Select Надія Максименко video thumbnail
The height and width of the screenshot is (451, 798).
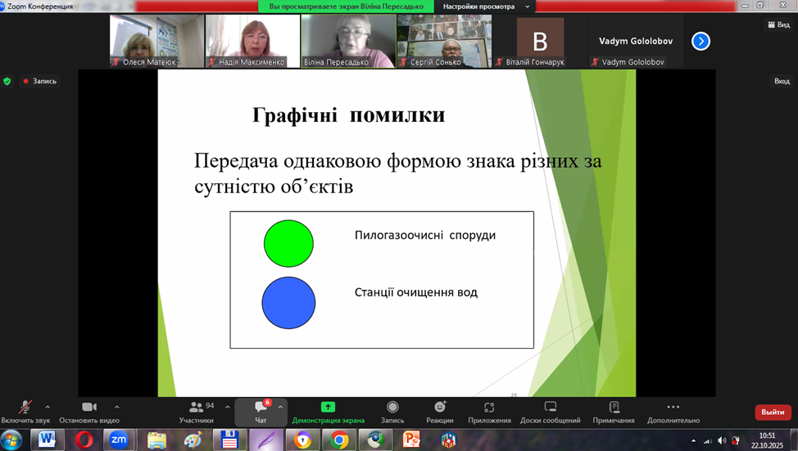[x=252, y=40]
